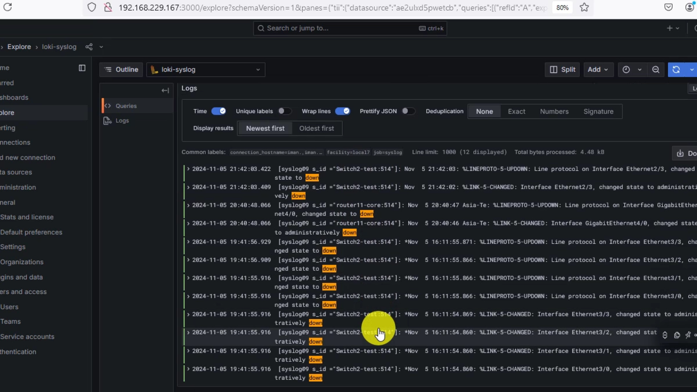This screenshot has height=392, width=697.
Task: Click the Split button
Action: pyautogui.click(x=562, y=70)
